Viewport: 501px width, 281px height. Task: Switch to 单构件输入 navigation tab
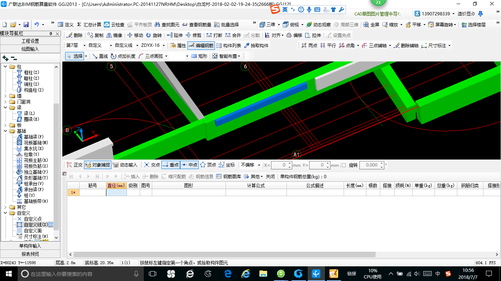[30, 246]
